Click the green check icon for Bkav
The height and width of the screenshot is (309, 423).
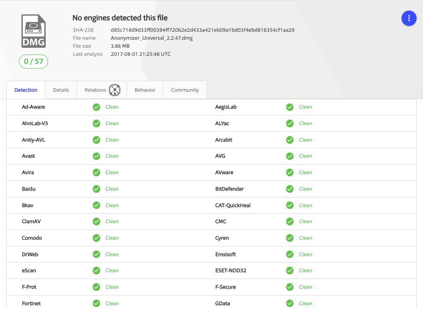tap(96, 205)
